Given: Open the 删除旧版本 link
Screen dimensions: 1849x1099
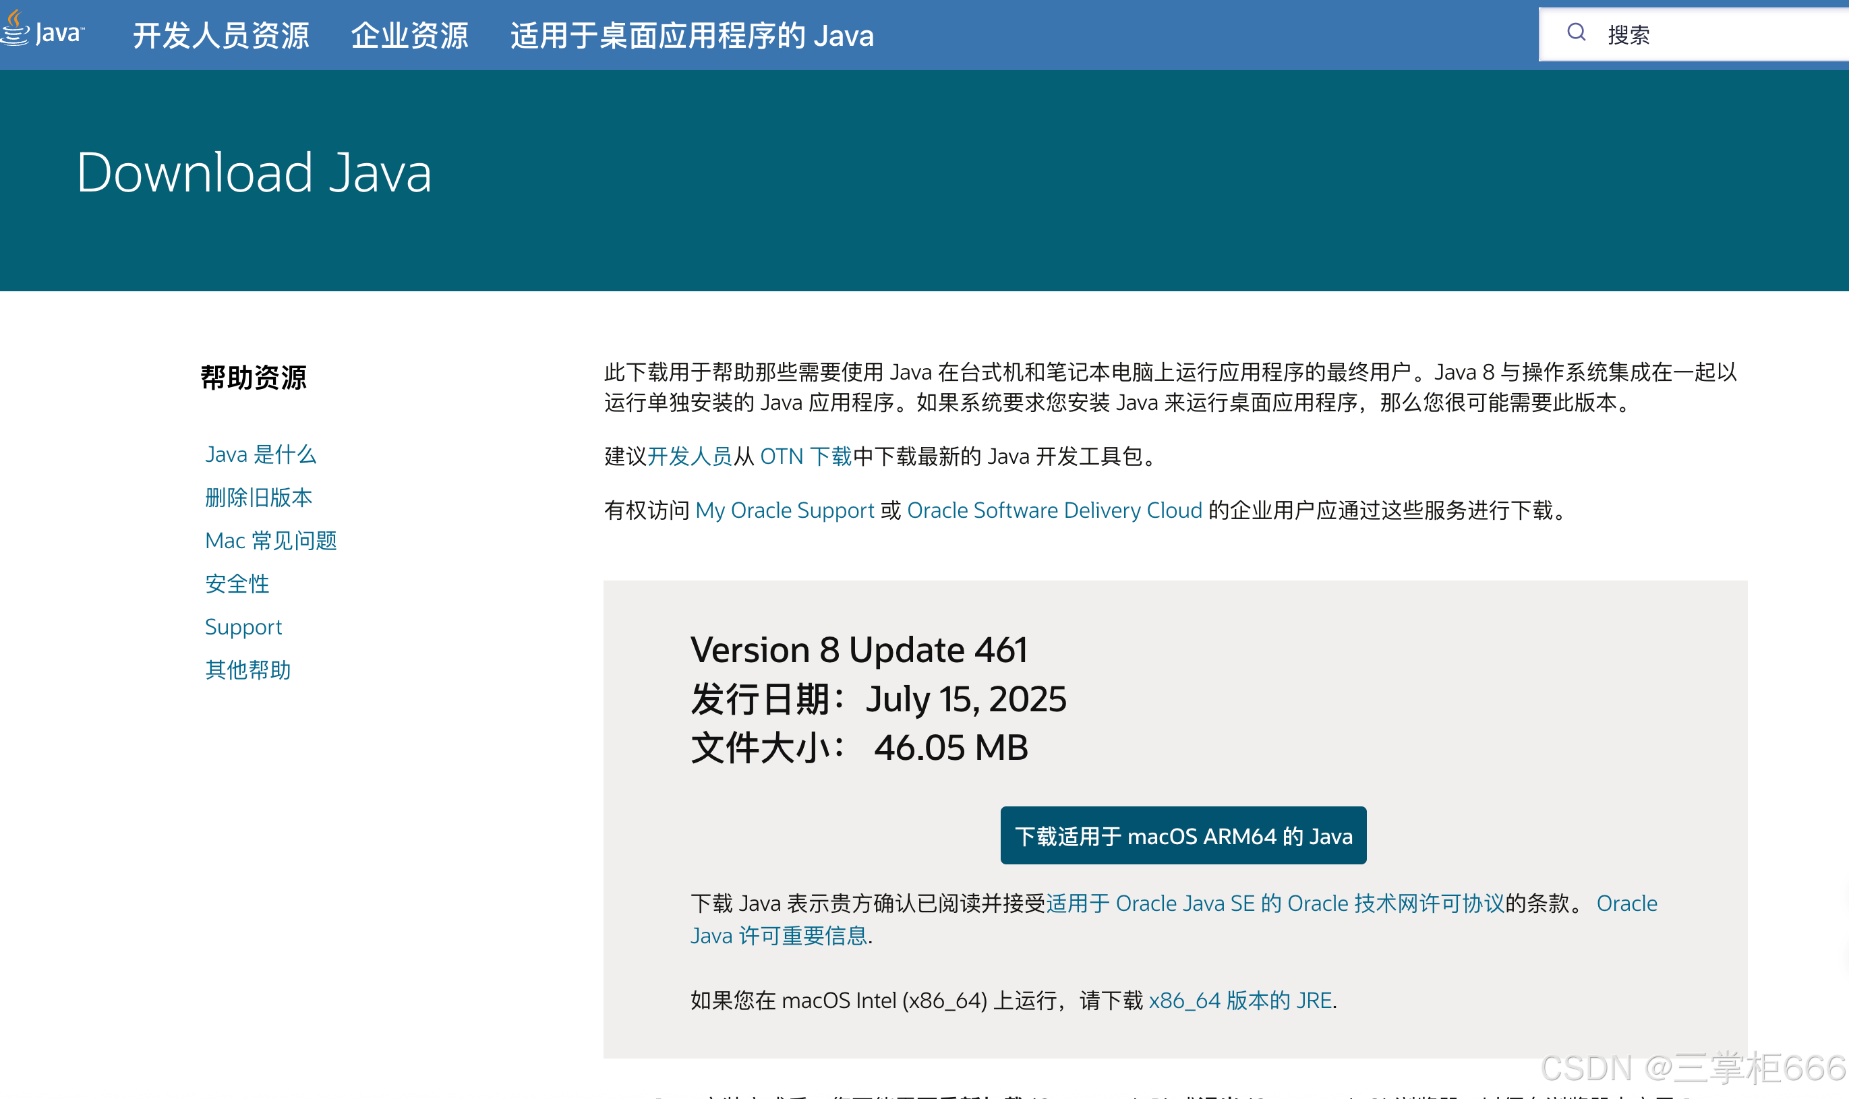Looking at the screenshot, I should coord(258,497).
